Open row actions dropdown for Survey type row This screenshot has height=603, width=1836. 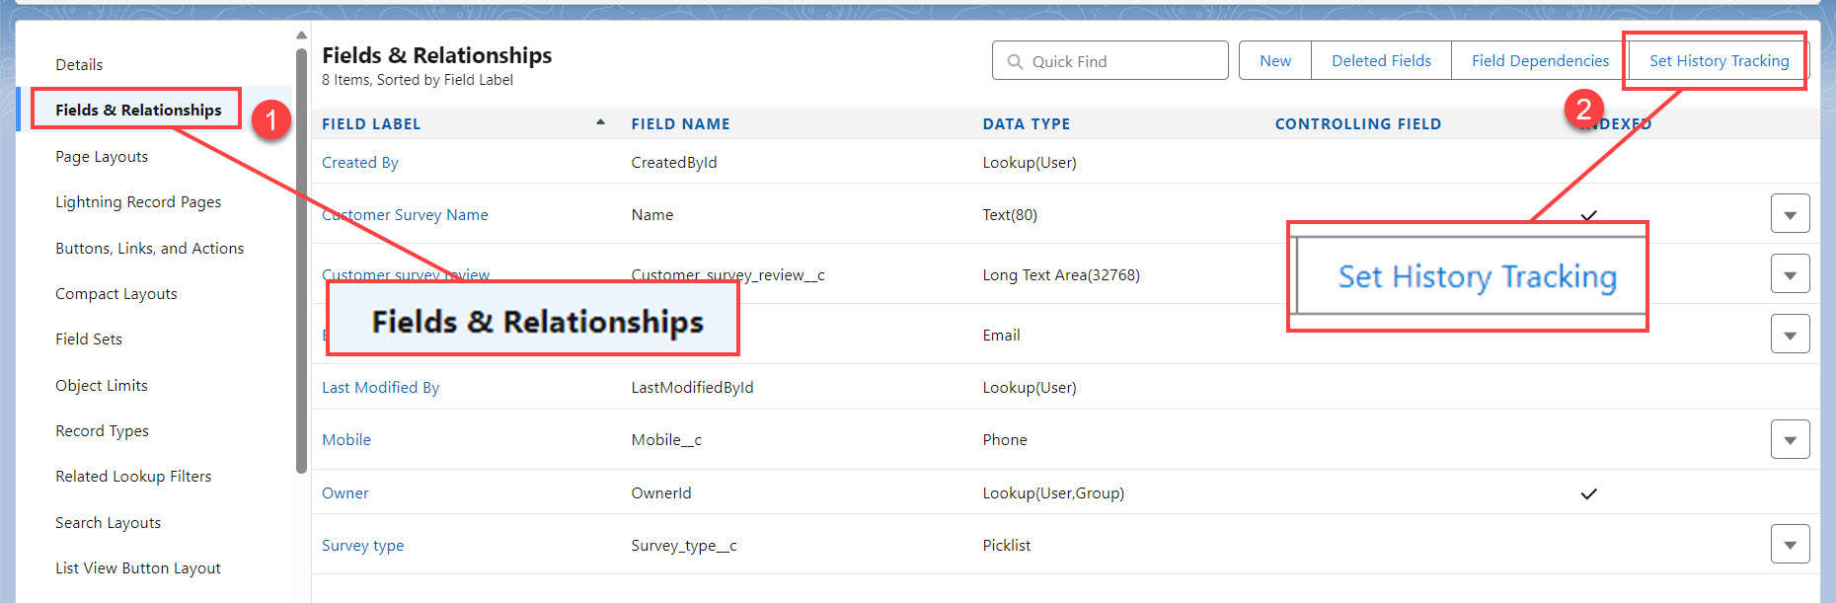[x=1790, y=544]
